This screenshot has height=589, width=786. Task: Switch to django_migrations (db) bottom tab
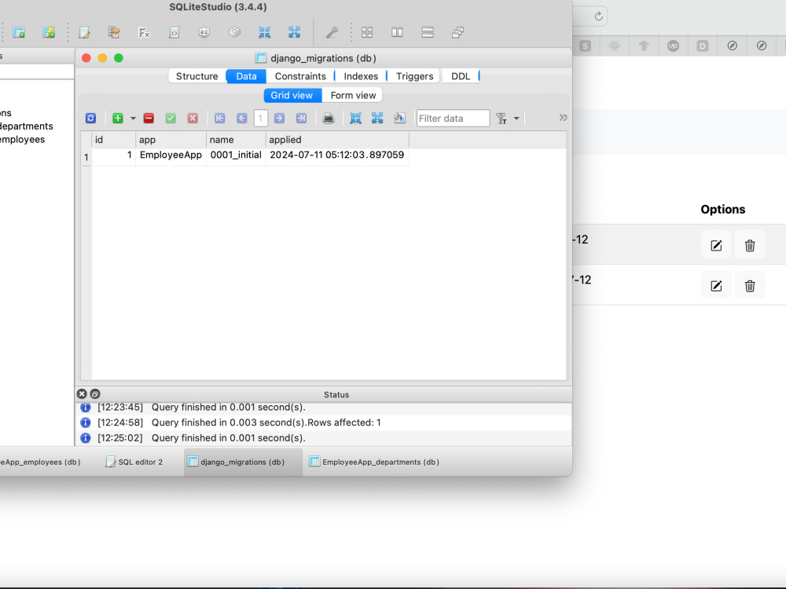coord(243,462)
